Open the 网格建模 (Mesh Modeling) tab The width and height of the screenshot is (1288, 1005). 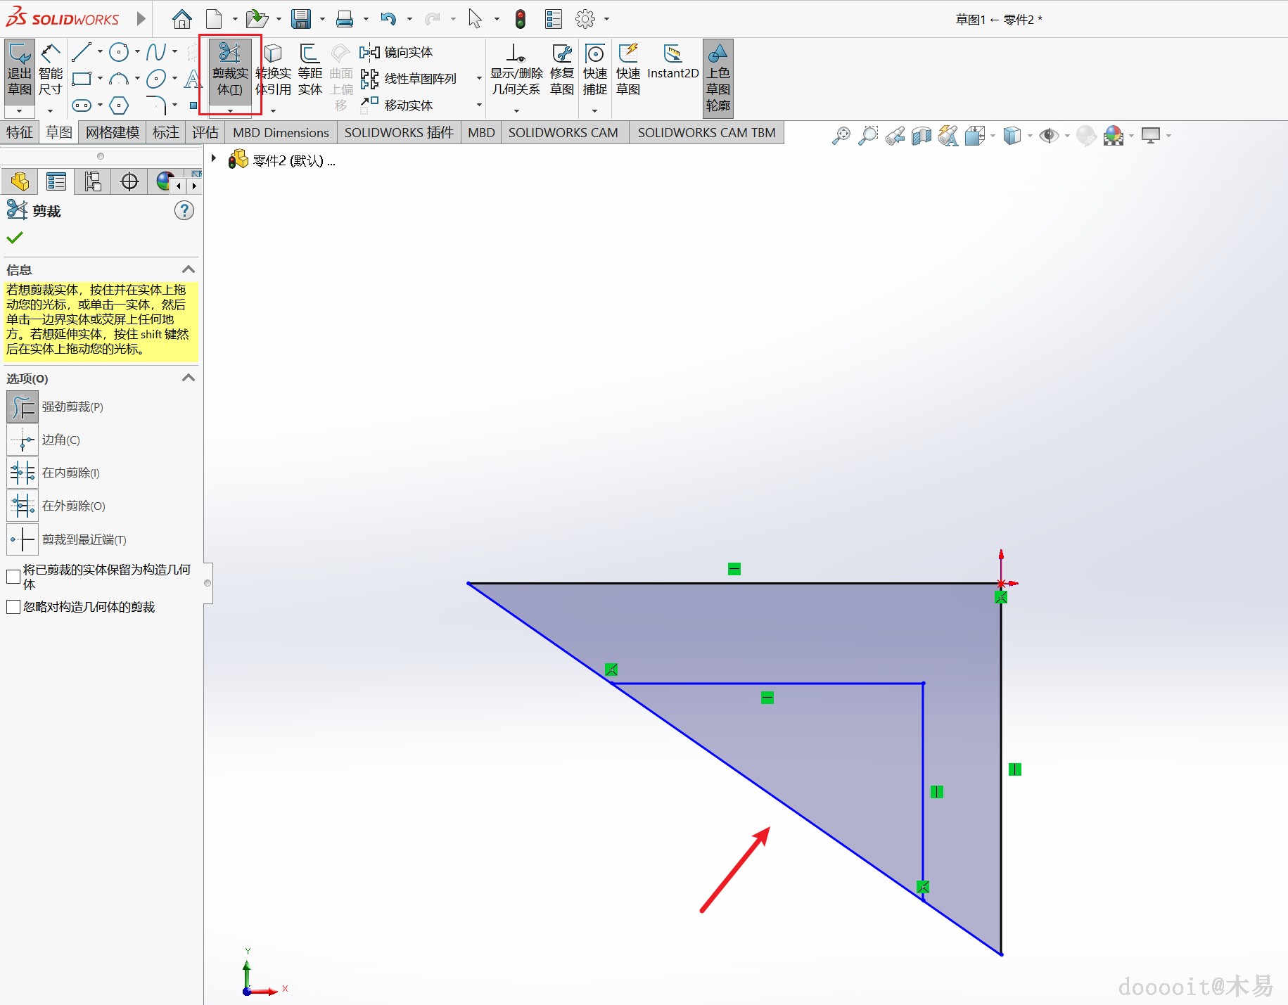(x=113, y=132)
